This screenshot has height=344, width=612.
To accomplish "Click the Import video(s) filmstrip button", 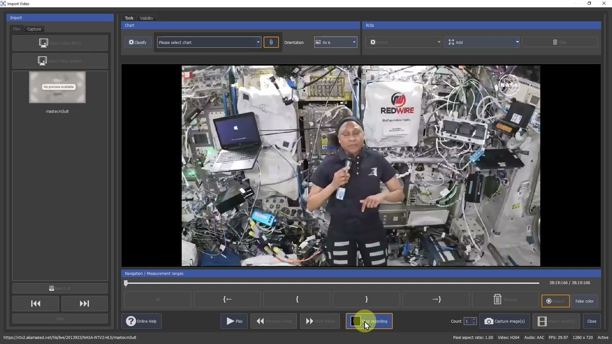I will 557,321.
